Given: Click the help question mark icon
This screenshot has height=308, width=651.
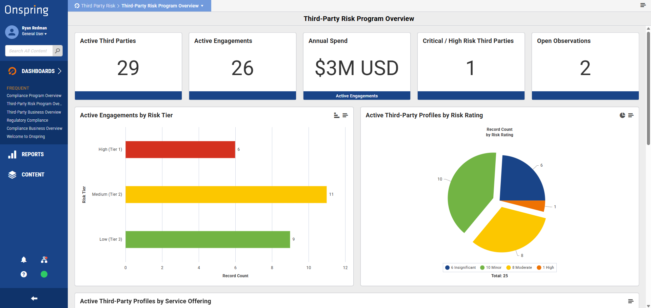Looking at the screenshot, I should coord(24,274).
